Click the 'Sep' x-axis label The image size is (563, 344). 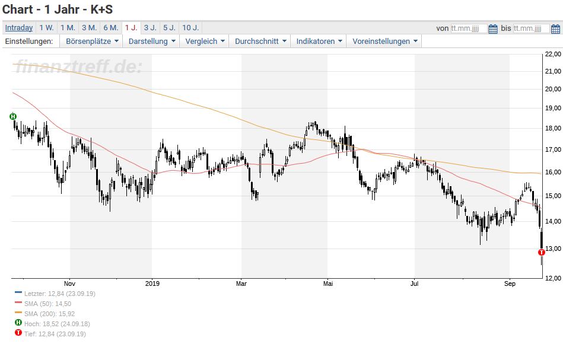coord(510,284)
